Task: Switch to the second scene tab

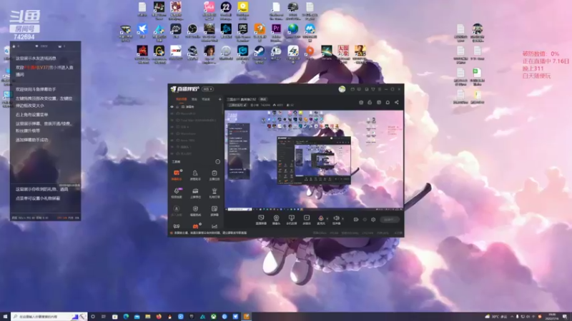Action: click(x=194, y=99)
